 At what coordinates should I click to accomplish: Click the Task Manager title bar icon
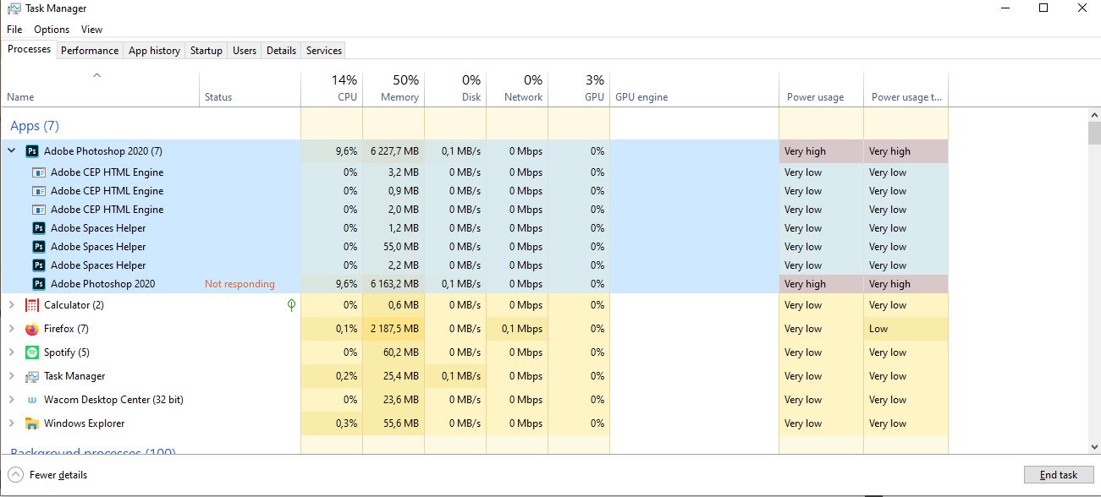14,8
